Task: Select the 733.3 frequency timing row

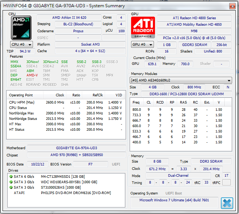Action: 181,115
